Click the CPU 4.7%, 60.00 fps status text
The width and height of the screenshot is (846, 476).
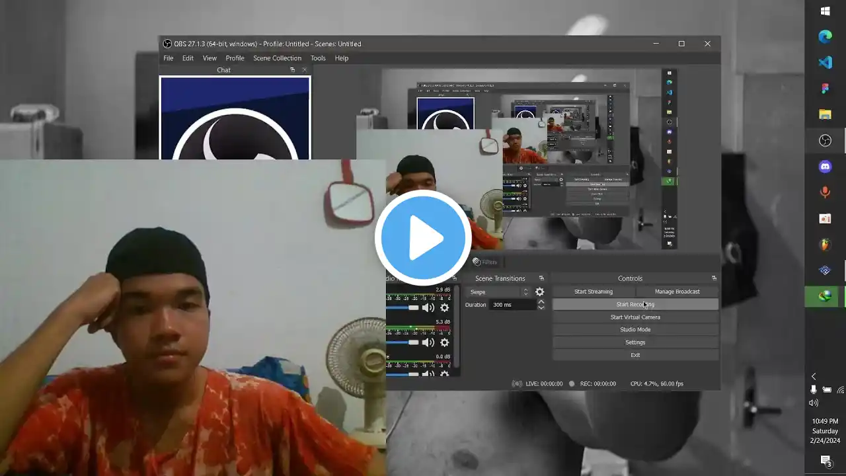[x=657, y=383]
